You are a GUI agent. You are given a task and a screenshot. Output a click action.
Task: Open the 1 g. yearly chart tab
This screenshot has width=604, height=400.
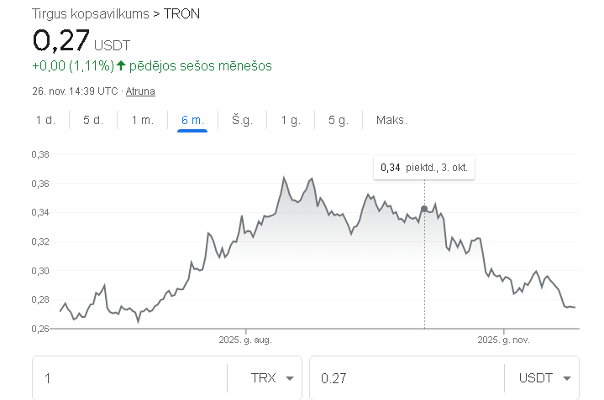(x=290, y=120)
